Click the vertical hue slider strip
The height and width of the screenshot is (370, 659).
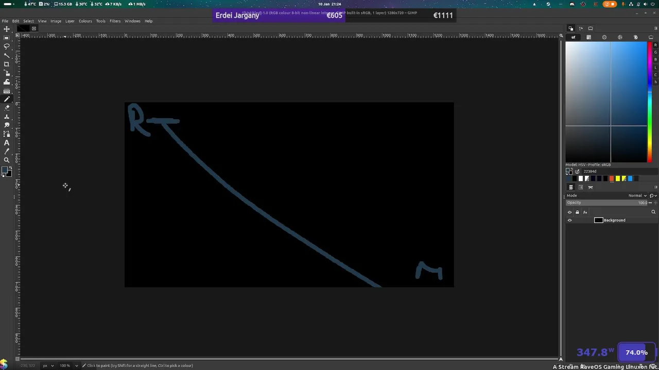coord(650,102)
